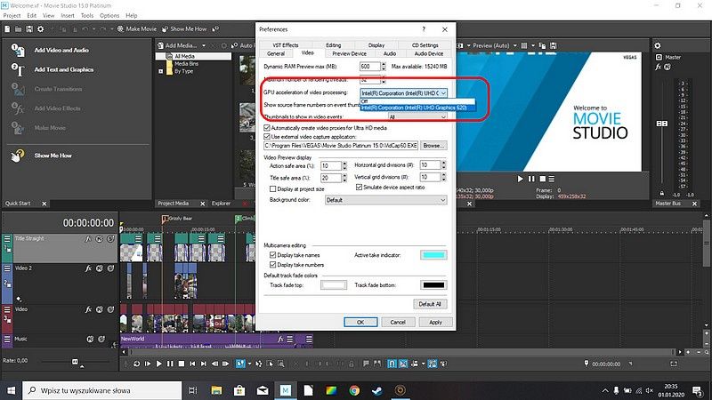
Task: Click Active take indicator cyan swatch
Action: pyautogui.click(x=433, y=255)
